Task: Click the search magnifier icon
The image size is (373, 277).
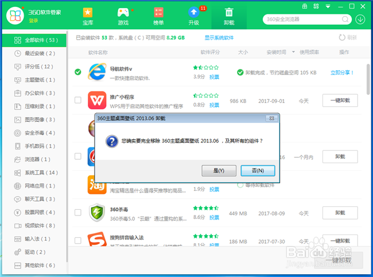Action: click(345, 20)
